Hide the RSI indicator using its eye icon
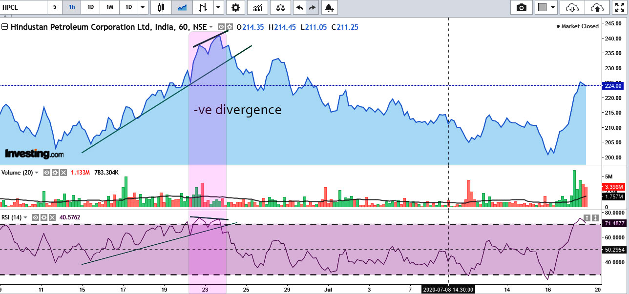629x294 pixels. (x=36, y=217)
